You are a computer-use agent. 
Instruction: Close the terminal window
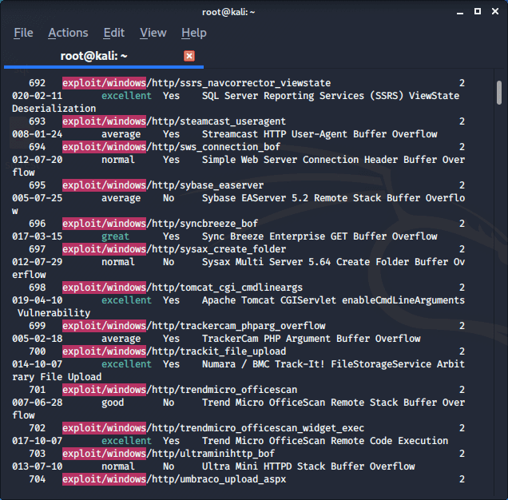[495, 12]
